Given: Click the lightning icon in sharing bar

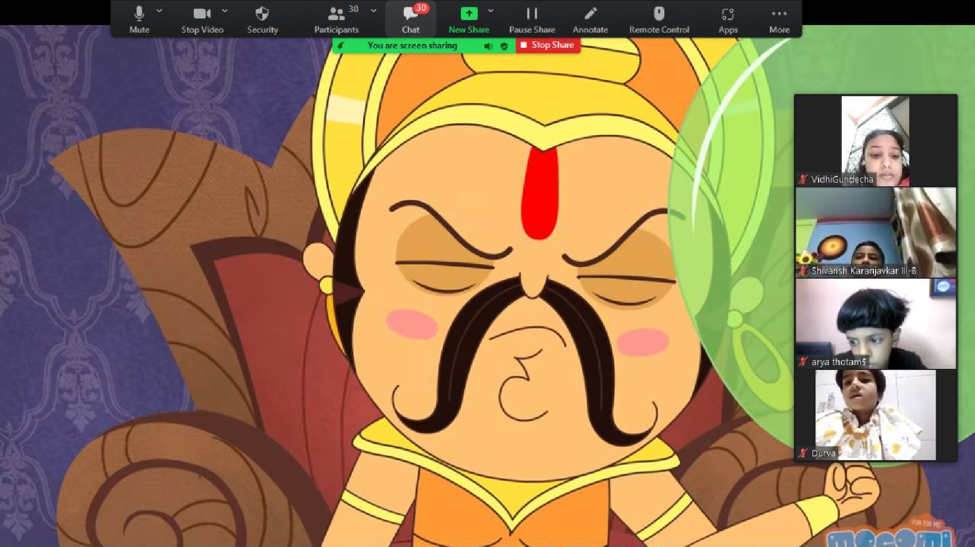Looking at the screenshot, I should point(341,46).
